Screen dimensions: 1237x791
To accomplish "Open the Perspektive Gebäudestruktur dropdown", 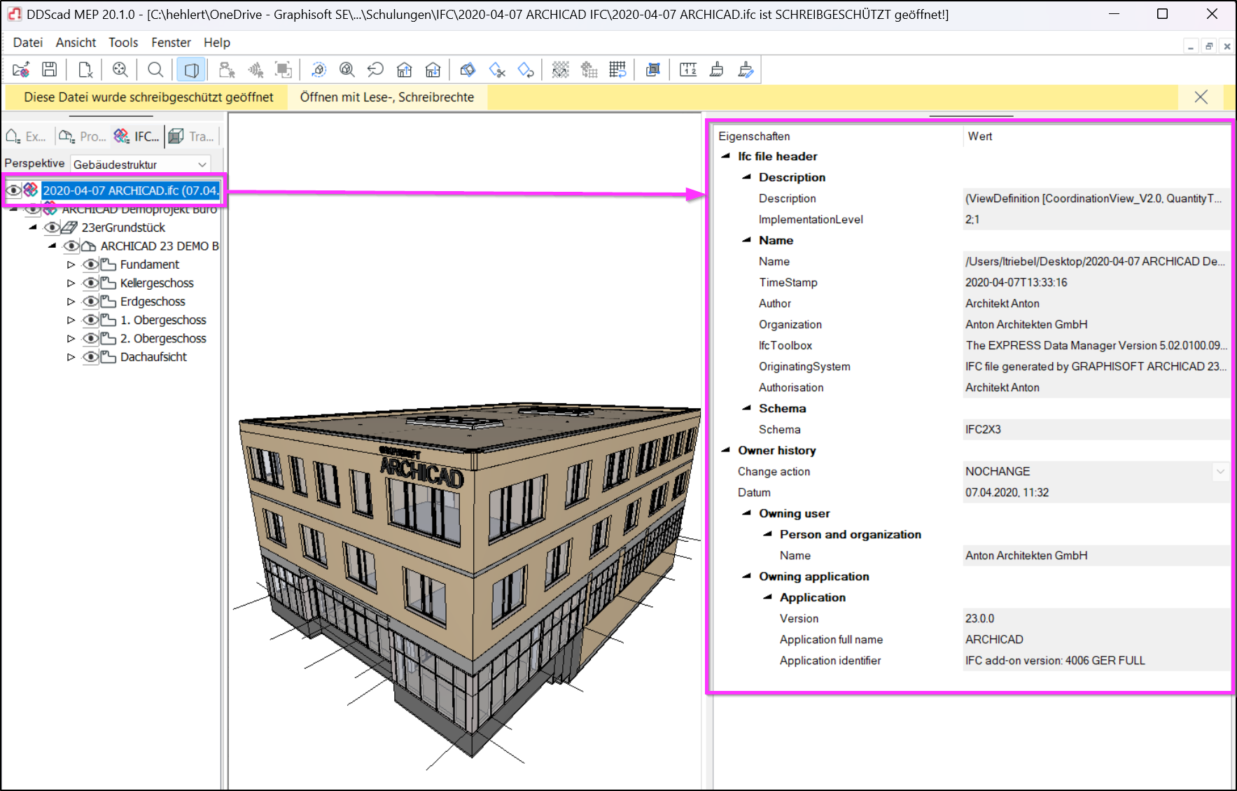I will (x=141, y=164).
